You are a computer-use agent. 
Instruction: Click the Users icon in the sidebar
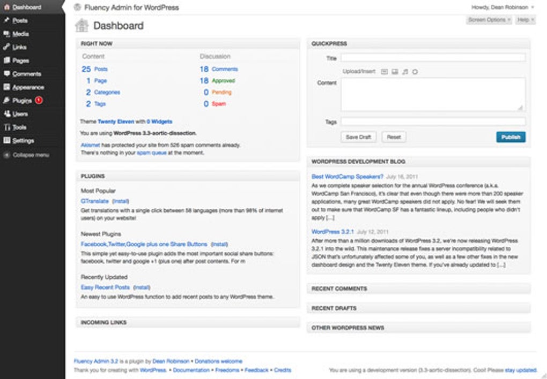click(6, 114)
